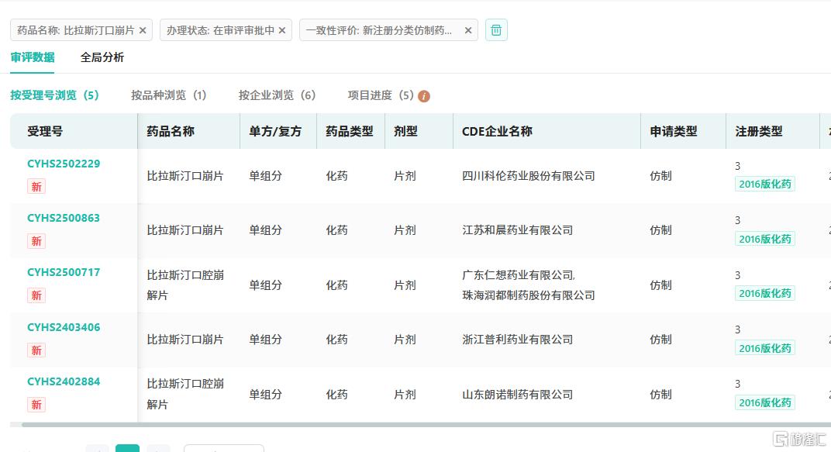
Task: Open acceptance number CYHS2500717
Action: click(64, 272)
